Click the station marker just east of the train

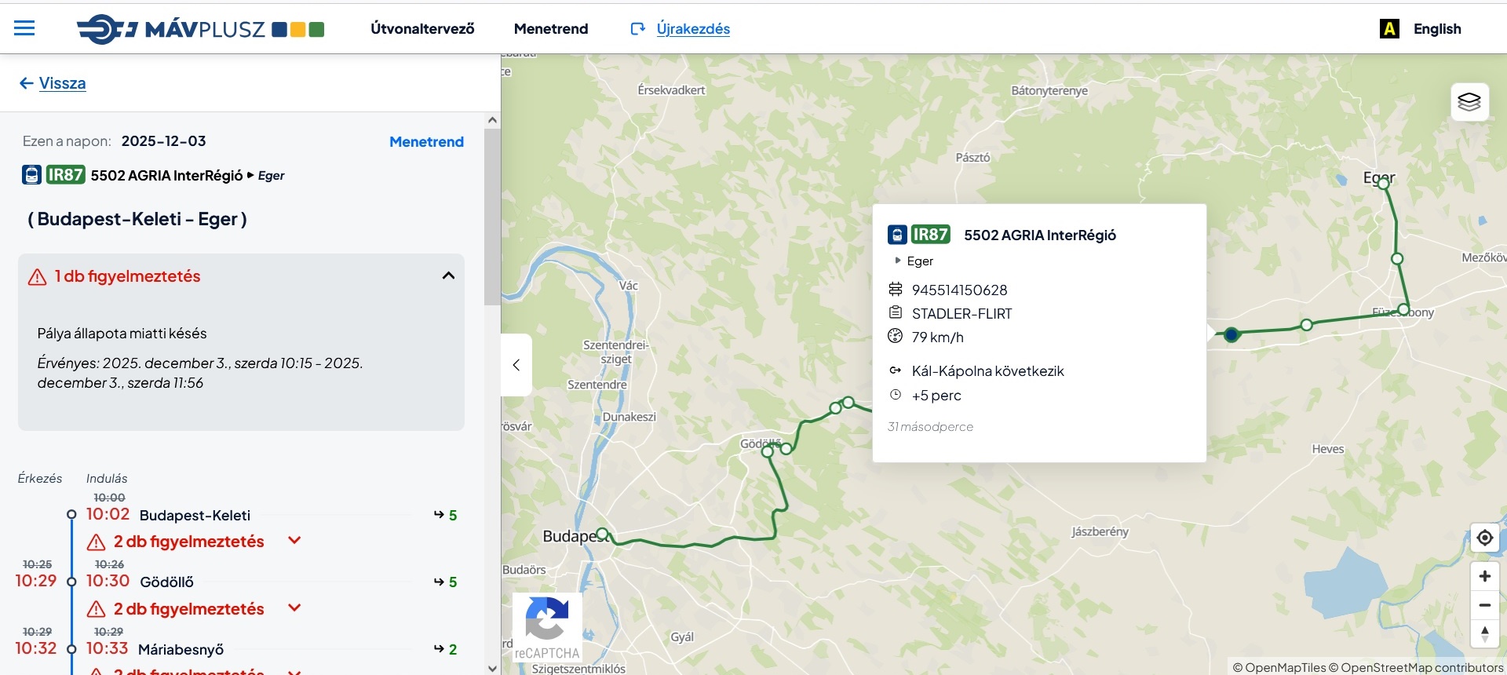[x=1306, y=324]
